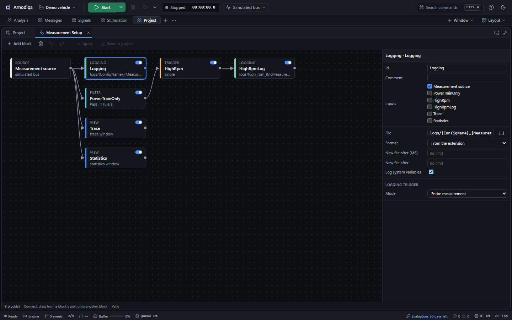The width and height of the screenshot is (512, 320).
Task: Delete the selected block with the trash icon
Action: [41, 44]
